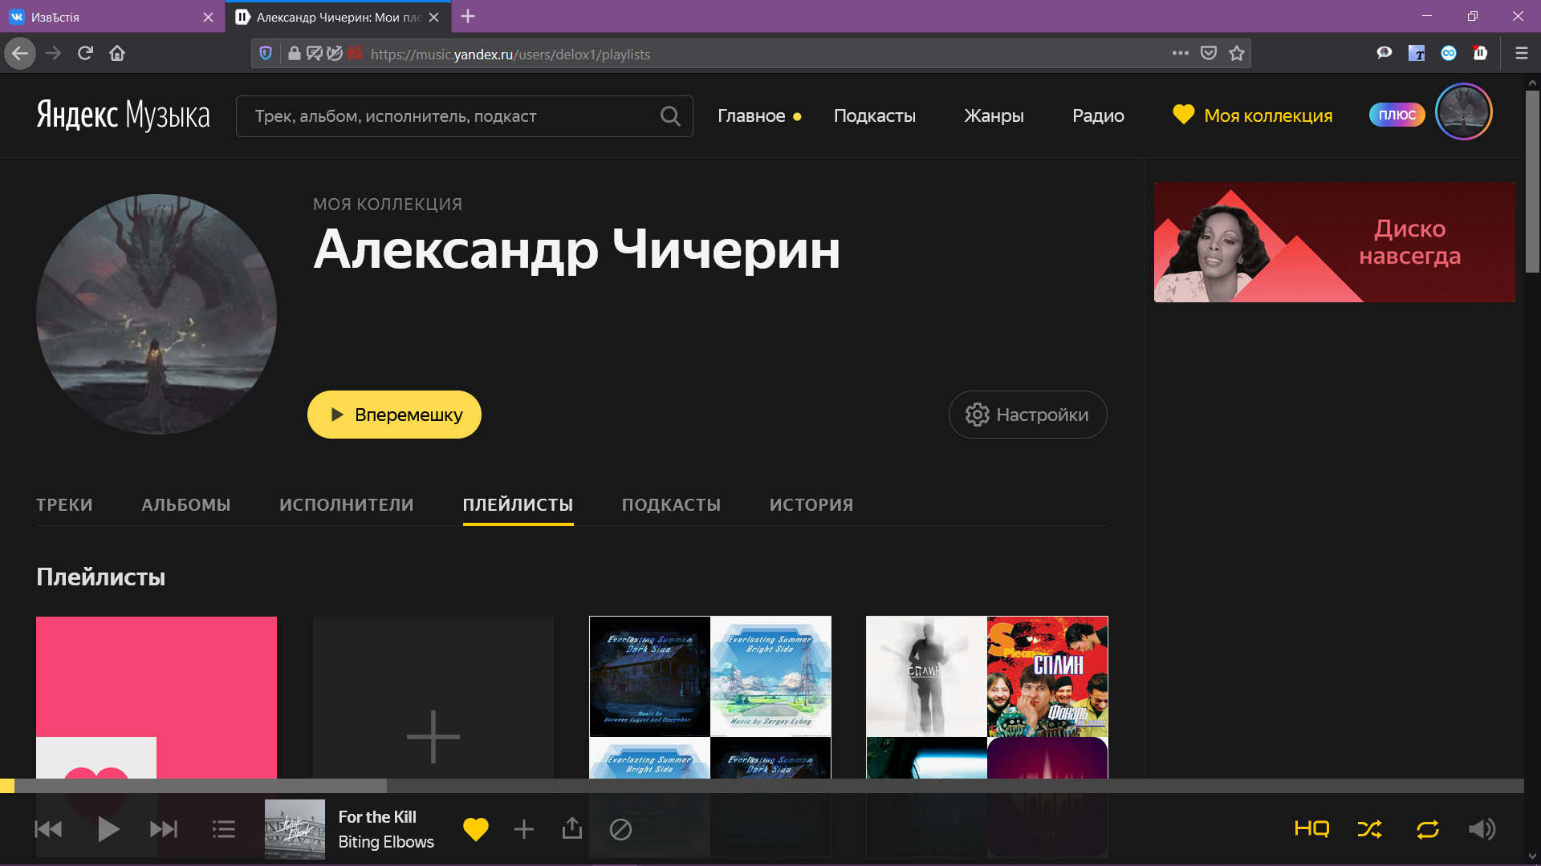Click browser forward arrow button
The width and height of the screenshot is (1541, 866).
coord(53,54)
